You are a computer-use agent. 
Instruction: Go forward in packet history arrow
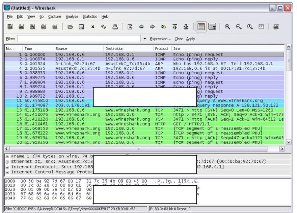(152, 27)
